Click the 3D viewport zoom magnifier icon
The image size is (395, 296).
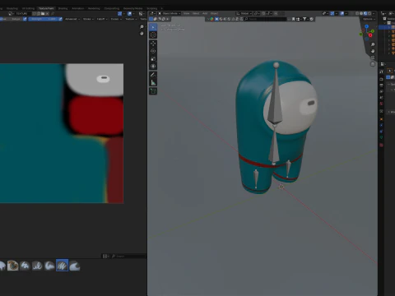click(373, 44)
